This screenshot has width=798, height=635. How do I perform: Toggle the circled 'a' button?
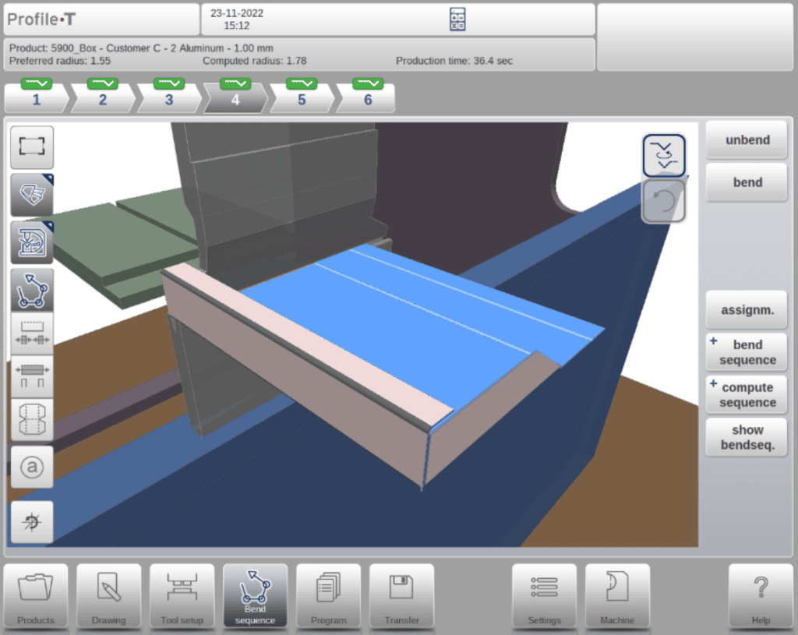click(x=32, y=467)
